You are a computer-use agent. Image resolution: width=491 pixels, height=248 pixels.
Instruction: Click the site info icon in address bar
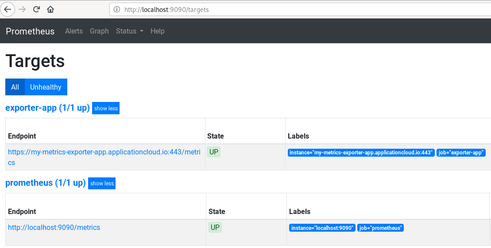(x=117, y=9)
